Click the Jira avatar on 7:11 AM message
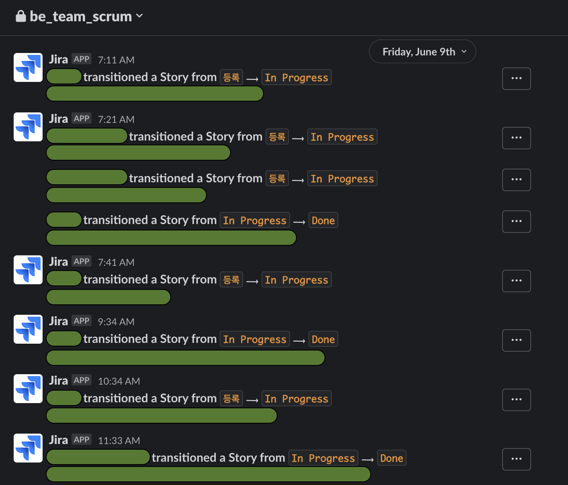 28,67
